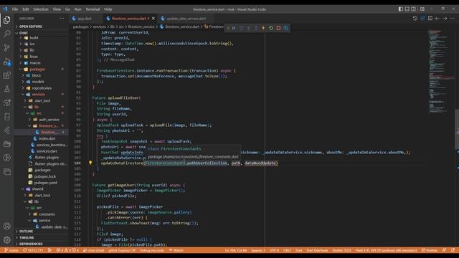459x258 pixels.
Task: Click the 'packages' breadcrumb segment
Action: pos(80,27)
